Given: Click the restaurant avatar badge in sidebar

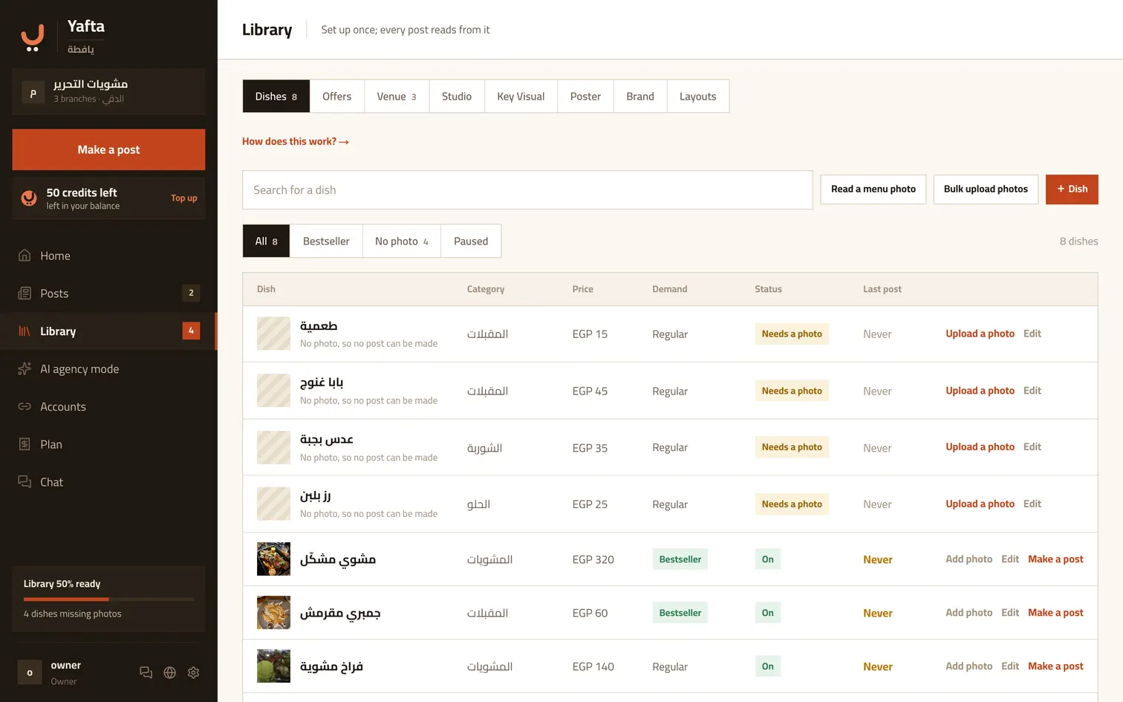Looking at the screenshot, I should pos(33,92).
